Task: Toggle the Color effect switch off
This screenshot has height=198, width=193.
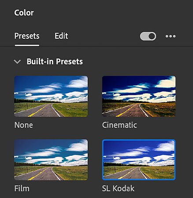Action: pos(148,36)
